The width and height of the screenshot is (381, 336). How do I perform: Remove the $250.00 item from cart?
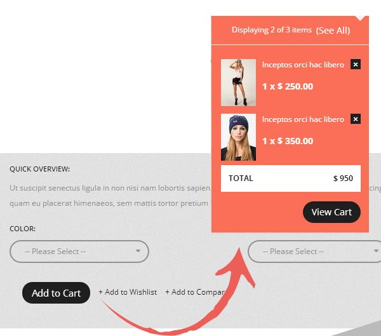(x=355, y=64)
